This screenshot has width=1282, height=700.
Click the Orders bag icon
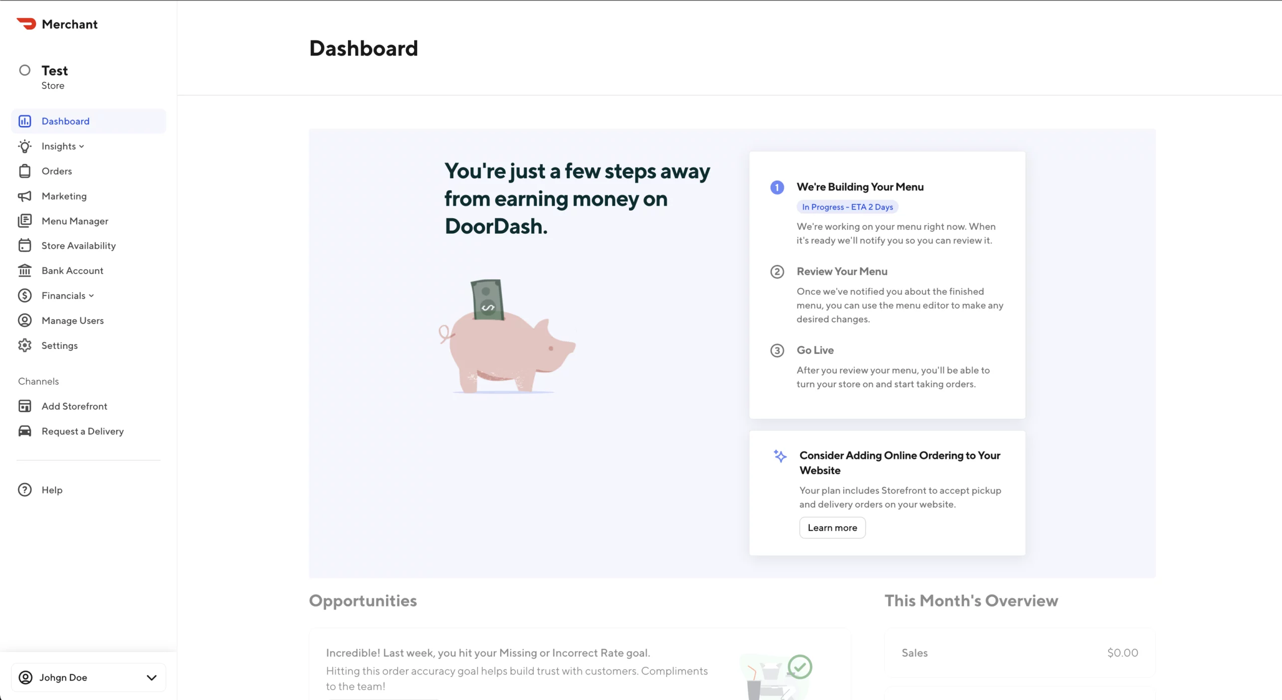click(25, 171)
